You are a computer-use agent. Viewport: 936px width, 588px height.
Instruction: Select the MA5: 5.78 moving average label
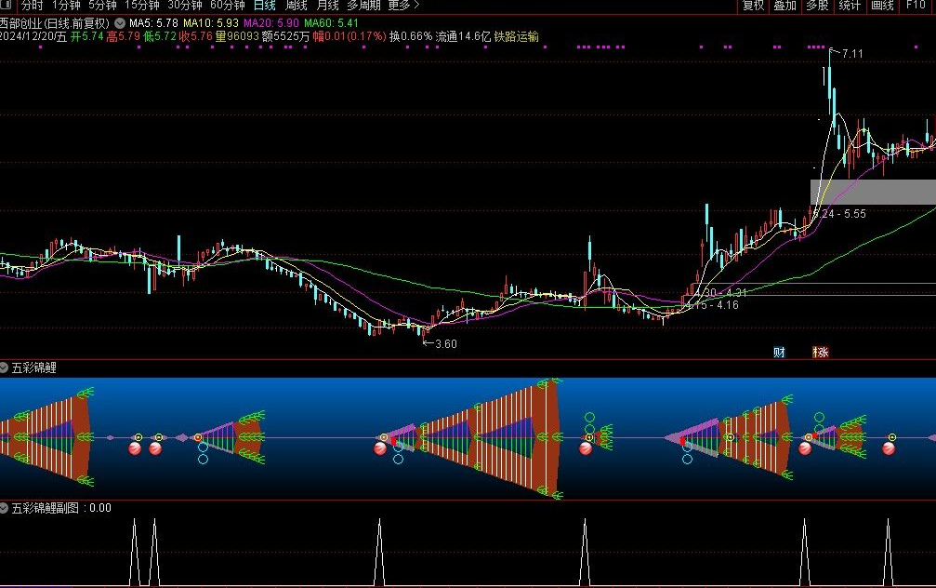coord(153,23)
